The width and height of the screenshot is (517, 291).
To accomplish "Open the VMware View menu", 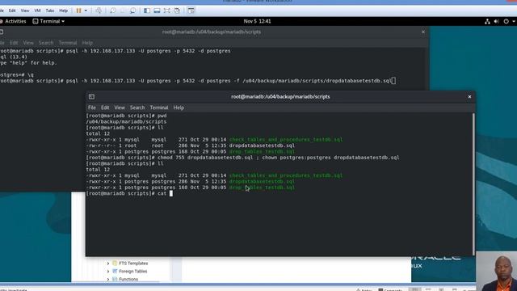I will [25, 11].
